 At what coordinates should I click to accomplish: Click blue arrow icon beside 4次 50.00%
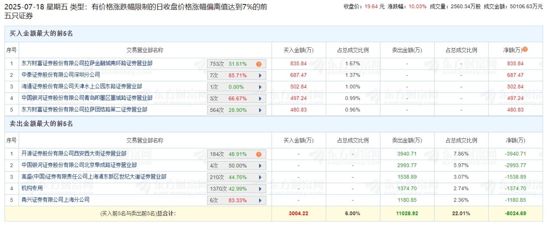click(x=260, y=166)
